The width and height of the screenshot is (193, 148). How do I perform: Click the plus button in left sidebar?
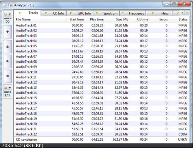[x=8, y=32]
